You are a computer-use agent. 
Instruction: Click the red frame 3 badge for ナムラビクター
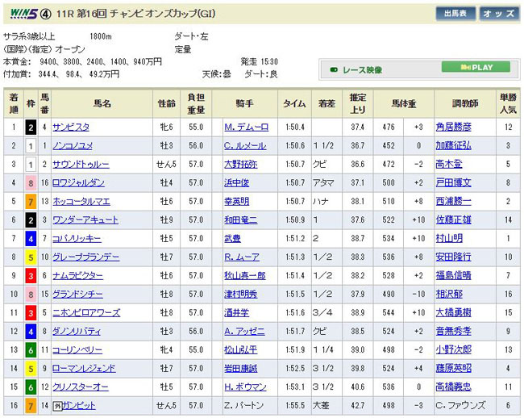30,275
